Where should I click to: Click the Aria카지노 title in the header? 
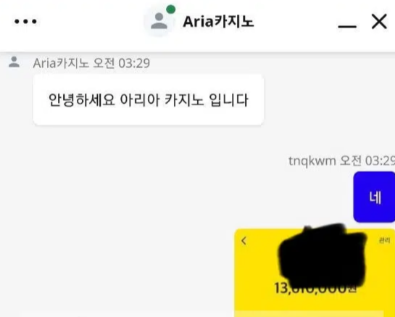218,22
